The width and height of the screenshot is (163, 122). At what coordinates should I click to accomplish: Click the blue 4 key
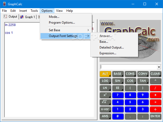(118, 102)
